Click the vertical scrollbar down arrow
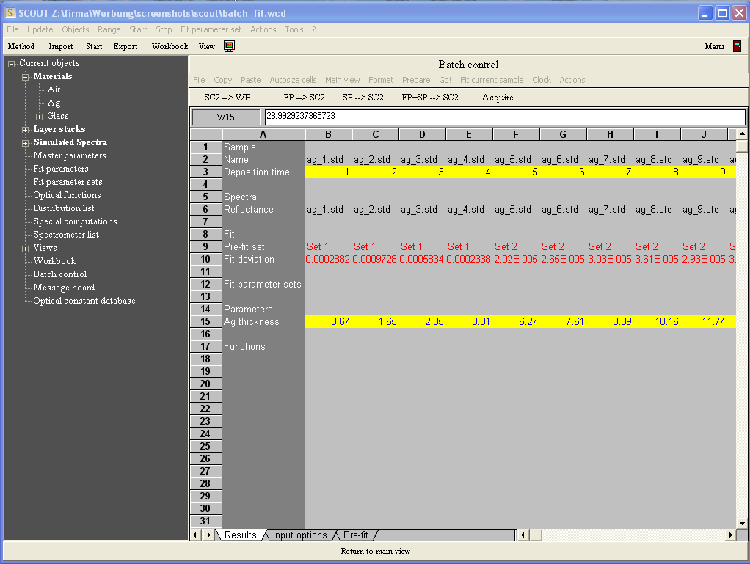750x564 pixels. pyautogui.click(x=742, y=523)
